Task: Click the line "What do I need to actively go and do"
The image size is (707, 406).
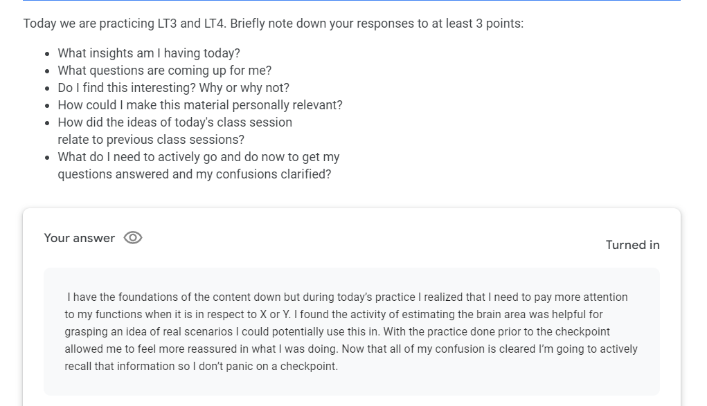Action: 198,157
